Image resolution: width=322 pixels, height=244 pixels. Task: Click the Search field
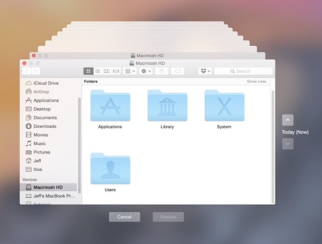(243, 71)
